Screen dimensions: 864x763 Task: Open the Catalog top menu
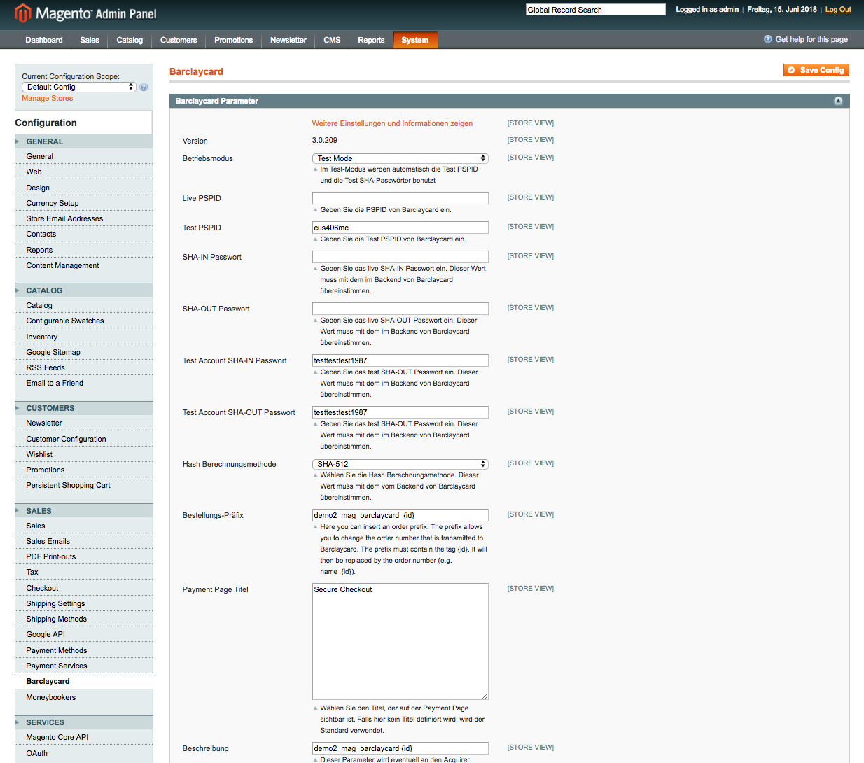pyautogui.click(x=130, y=40)
